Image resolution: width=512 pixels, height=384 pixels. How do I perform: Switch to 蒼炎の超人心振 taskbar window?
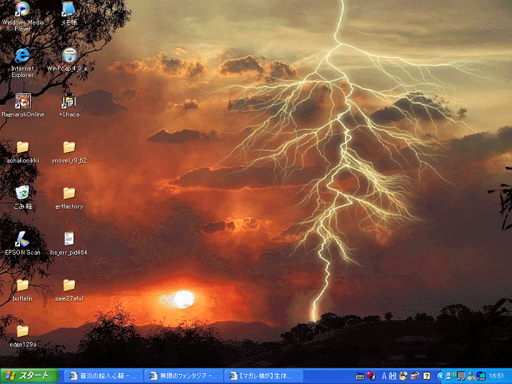(103, 376)
